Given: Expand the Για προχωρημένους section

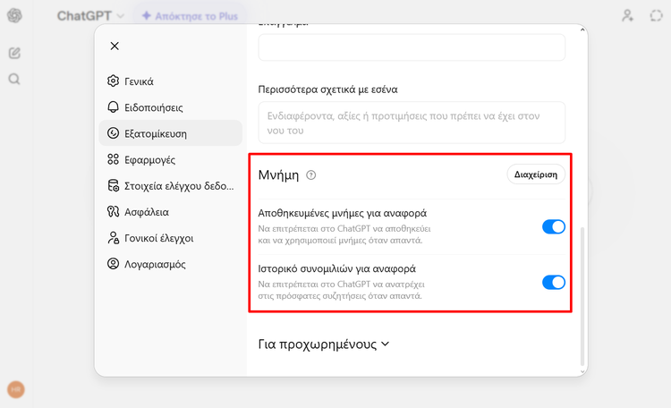Looking at the screenshot, I should pyautogui.click(x=324, y=344).
